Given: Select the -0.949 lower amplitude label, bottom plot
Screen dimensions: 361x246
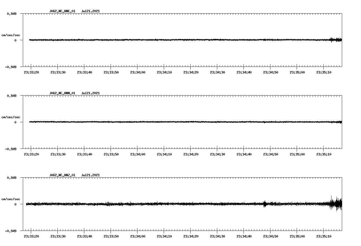Looking at the screenshot, I should click(11, 232).
